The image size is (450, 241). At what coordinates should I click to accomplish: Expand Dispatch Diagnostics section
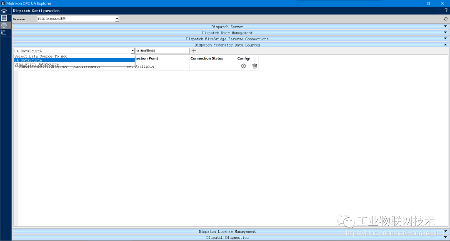tap(230, 237)
